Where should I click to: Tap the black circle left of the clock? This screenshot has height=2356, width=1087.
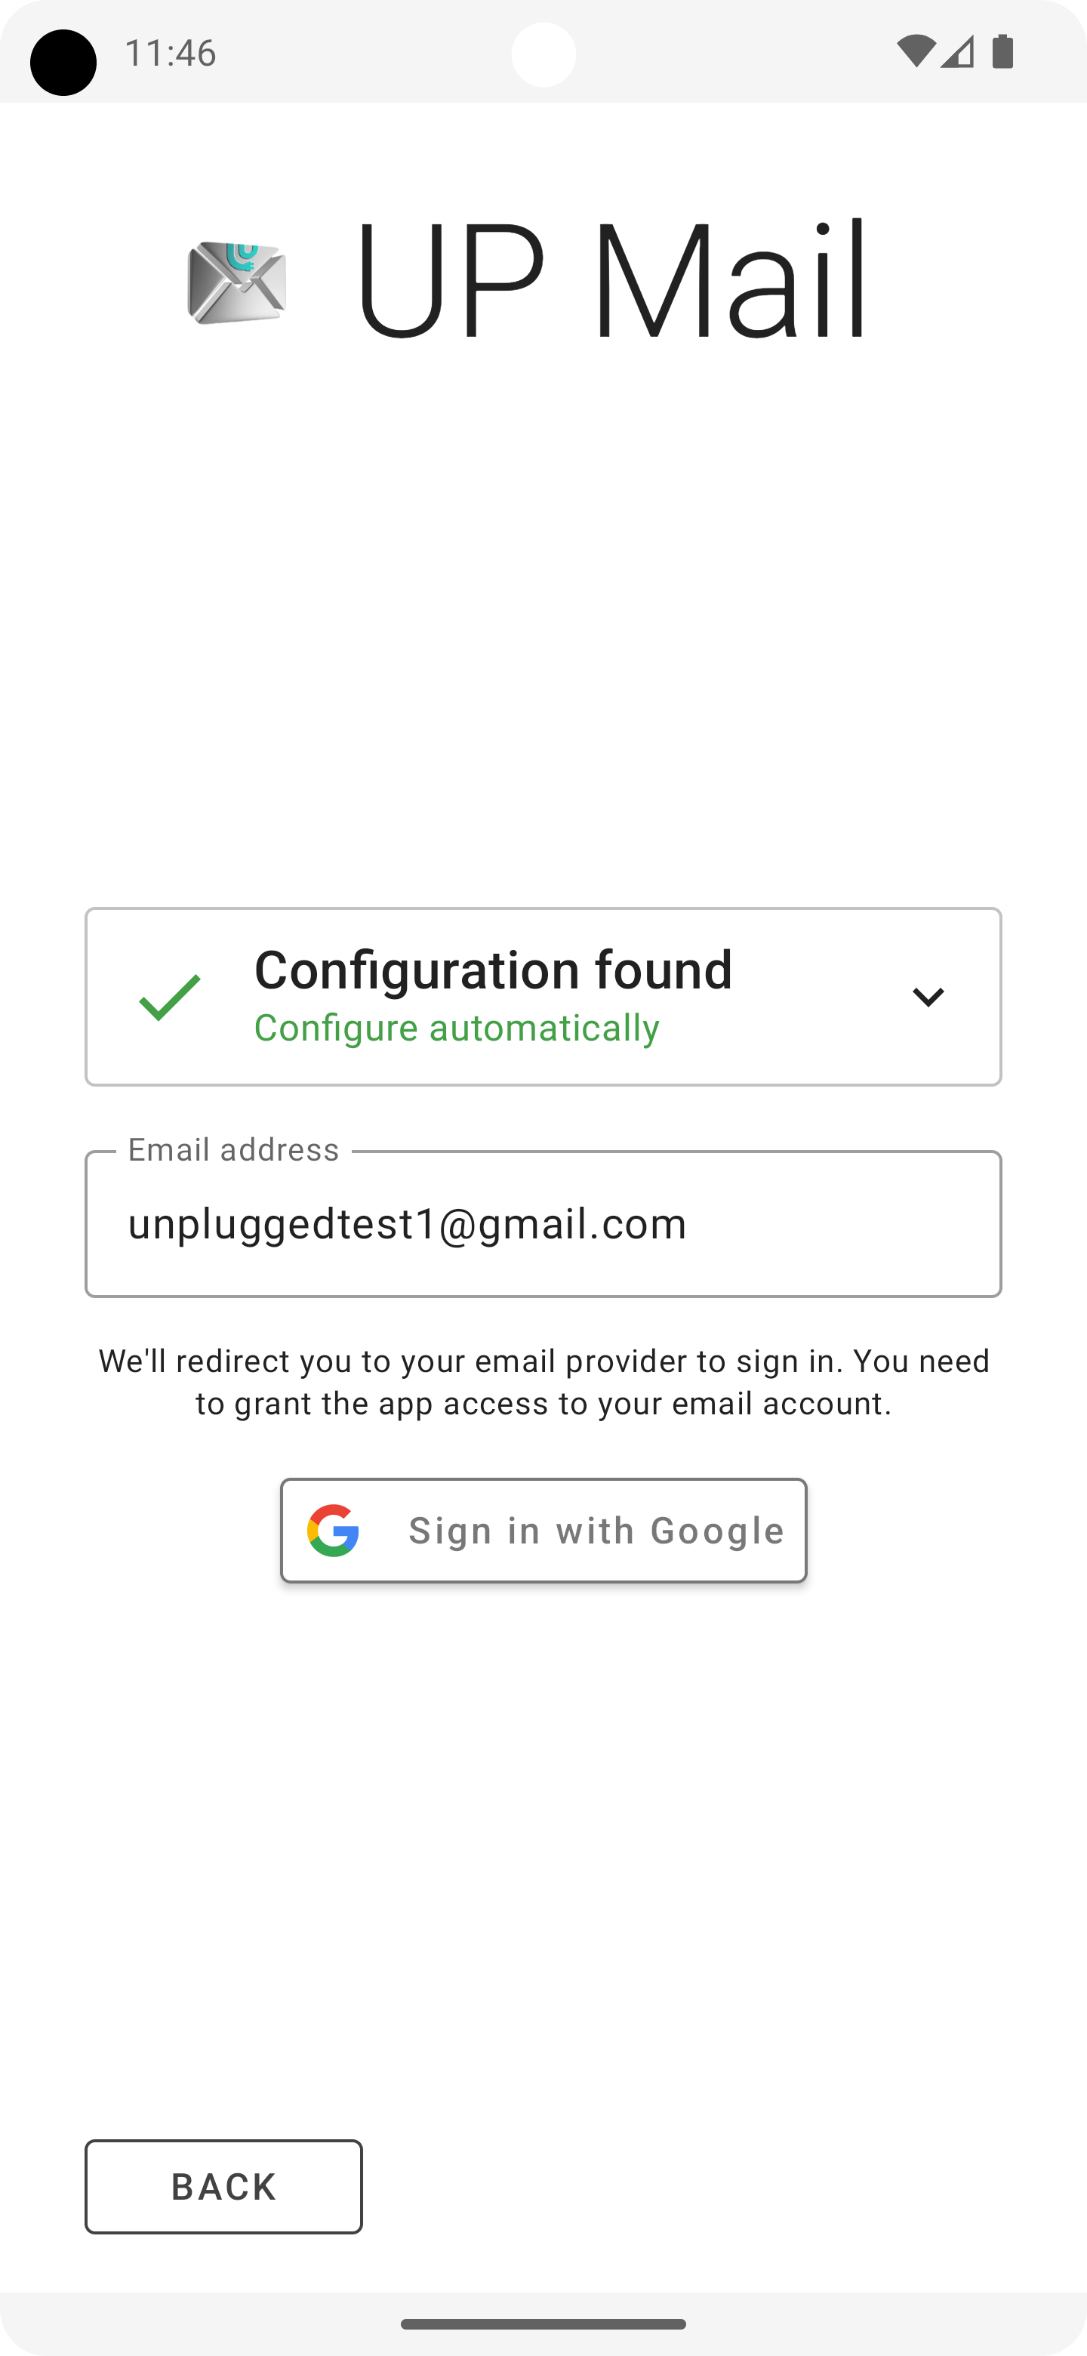point(63,62)
